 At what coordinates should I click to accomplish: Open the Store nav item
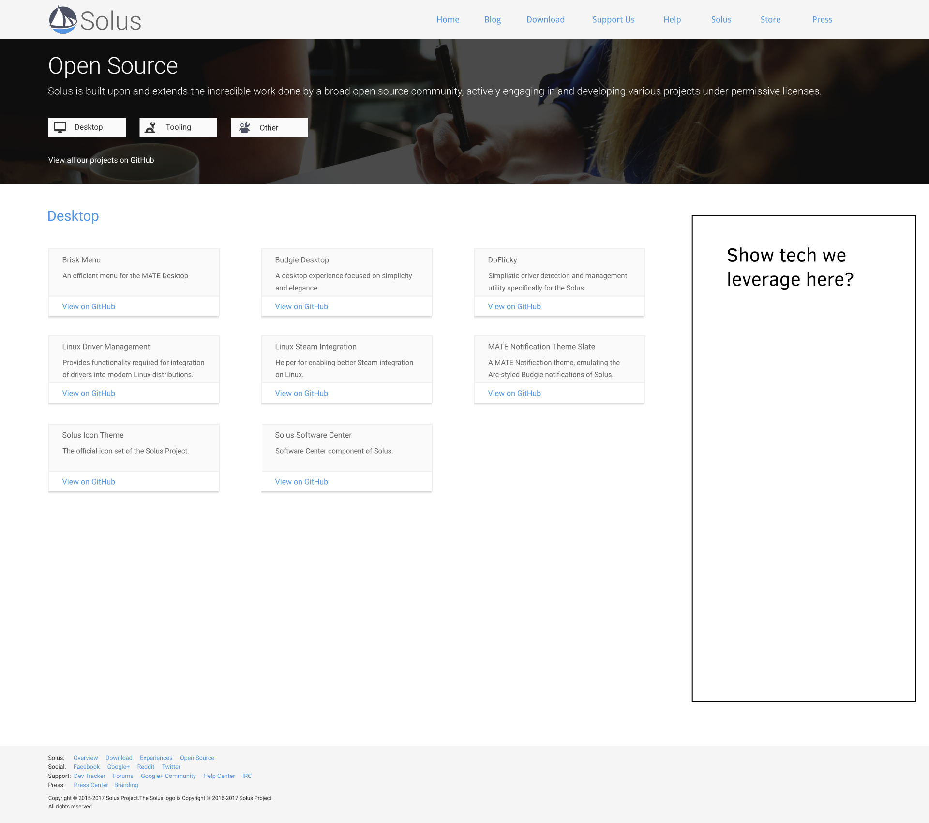(770, 20)
